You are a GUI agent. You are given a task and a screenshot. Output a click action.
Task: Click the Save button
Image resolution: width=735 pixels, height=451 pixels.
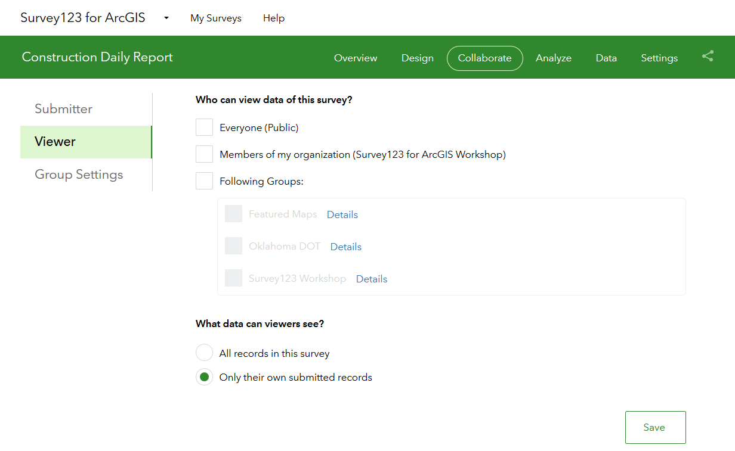click(655, 427)
